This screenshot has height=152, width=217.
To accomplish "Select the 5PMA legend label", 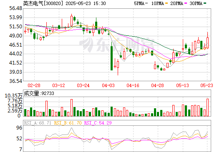I will click(139, 3).
